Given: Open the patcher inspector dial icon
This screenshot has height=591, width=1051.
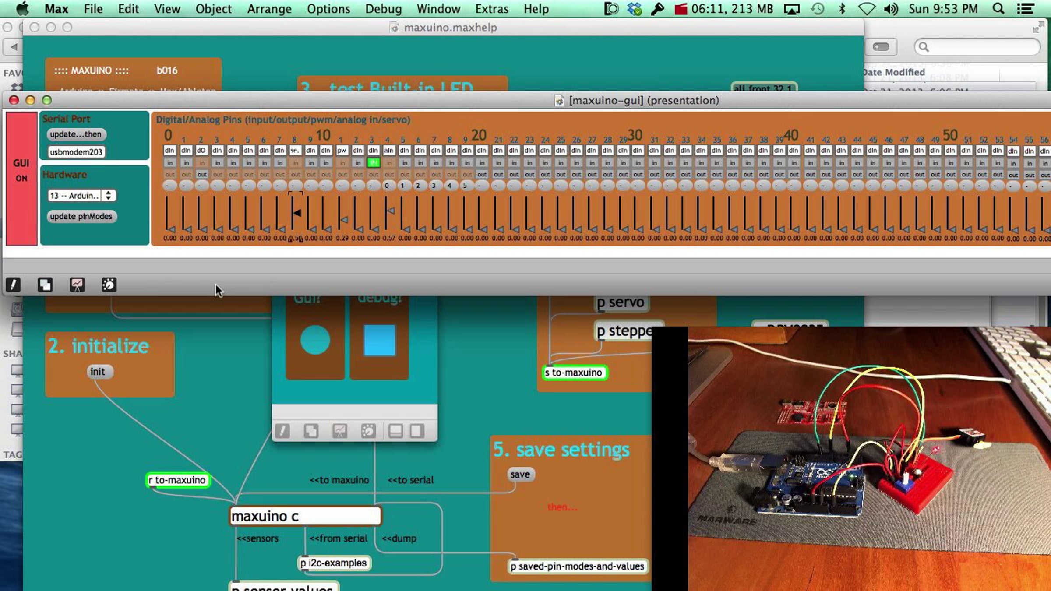Looking at the screenshot, I should click(109, 285).
